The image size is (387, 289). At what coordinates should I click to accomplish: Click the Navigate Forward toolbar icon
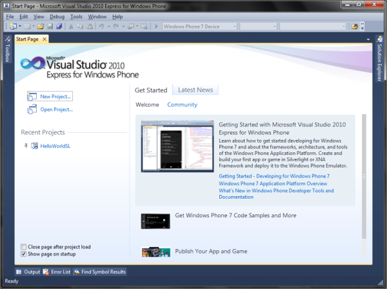tap(144, 26)
